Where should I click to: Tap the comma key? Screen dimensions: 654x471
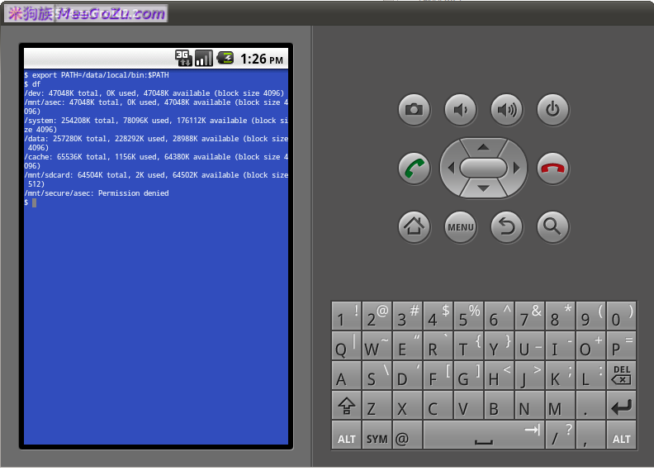pos(591,435)
